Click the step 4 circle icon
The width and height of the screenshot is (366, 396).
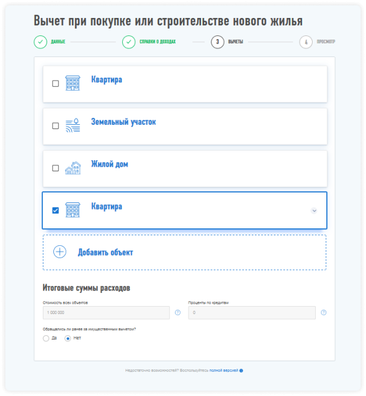pos(306,42)
